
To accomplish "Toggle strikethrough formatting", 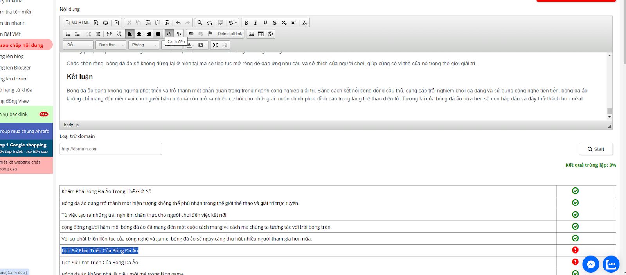I will [x=275, y=23].
